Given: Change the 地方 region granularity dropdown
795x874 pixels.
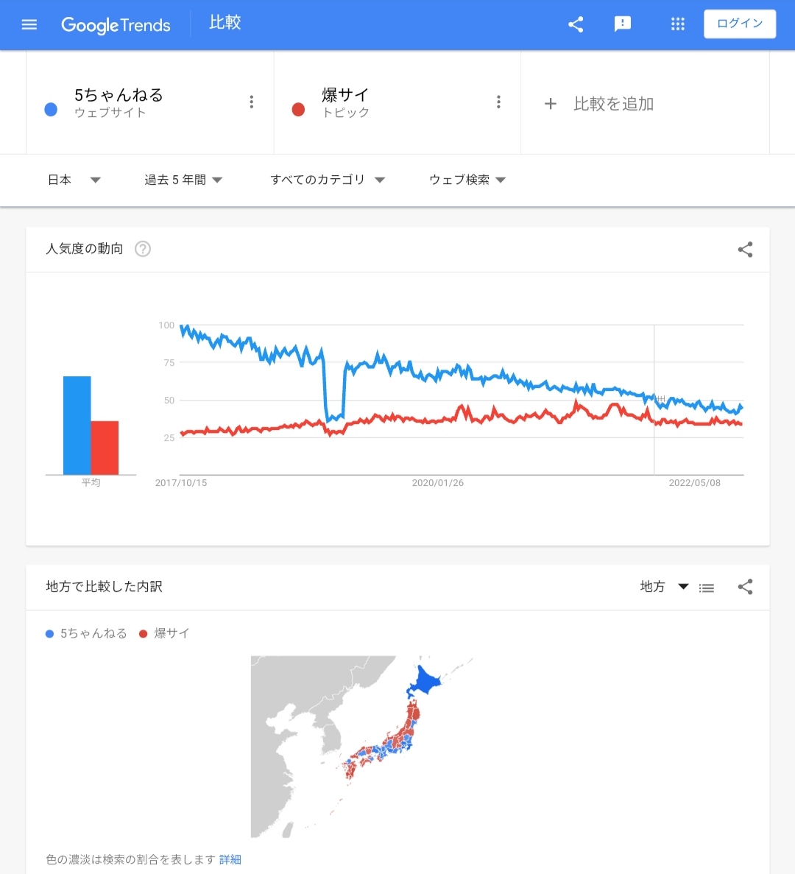Looking at the screenshot, I should pos(663,587).
